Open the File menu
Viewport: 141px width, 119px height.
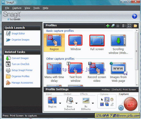7,8
